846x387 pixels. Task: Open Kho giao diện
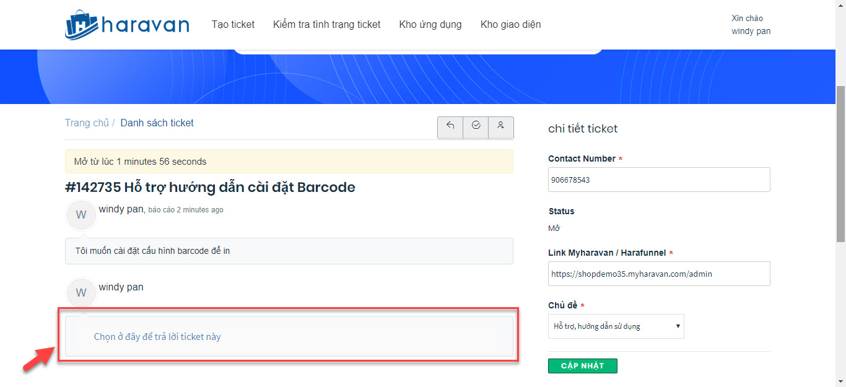pos(510,25)
